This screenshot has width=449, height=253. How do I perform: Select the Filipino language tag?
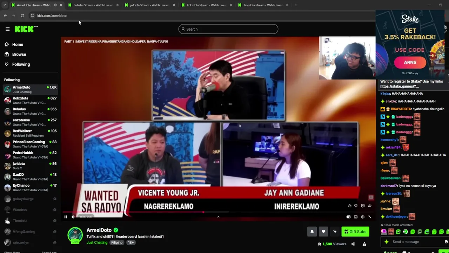click(117, 242)
